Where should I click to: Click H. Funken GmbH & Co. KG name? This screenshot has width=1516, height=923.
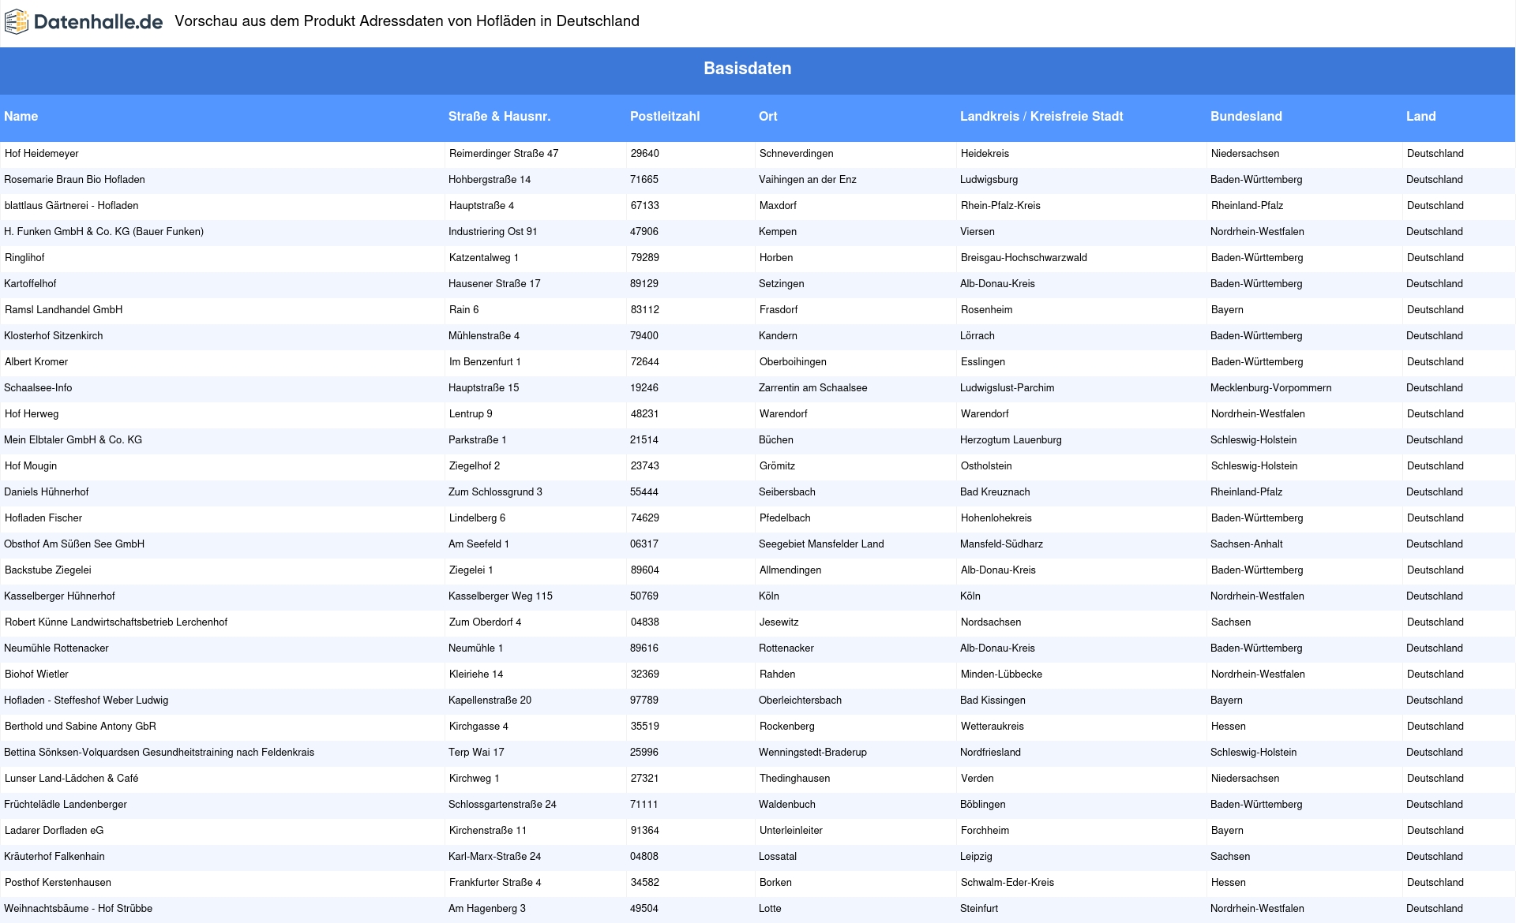point(103,232)
